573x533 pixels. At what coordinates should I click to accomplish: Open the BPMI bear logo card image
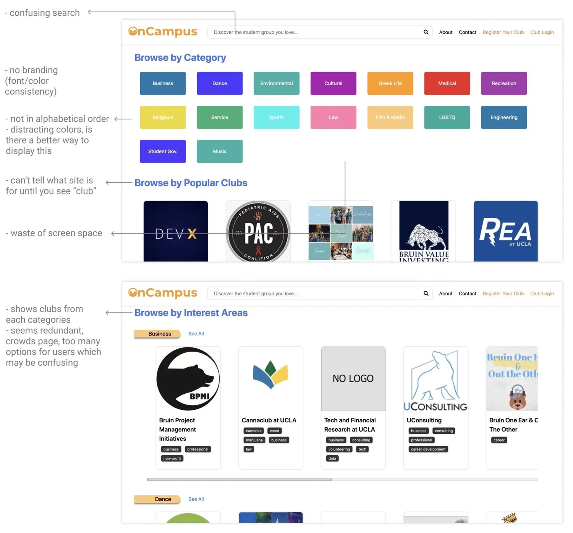tap(188, 379)
